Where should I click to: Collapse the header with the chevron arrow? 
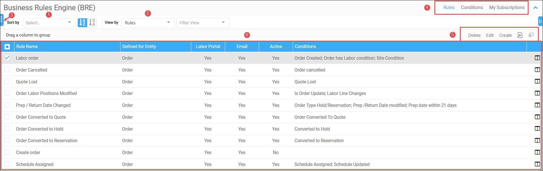[535, 8]
